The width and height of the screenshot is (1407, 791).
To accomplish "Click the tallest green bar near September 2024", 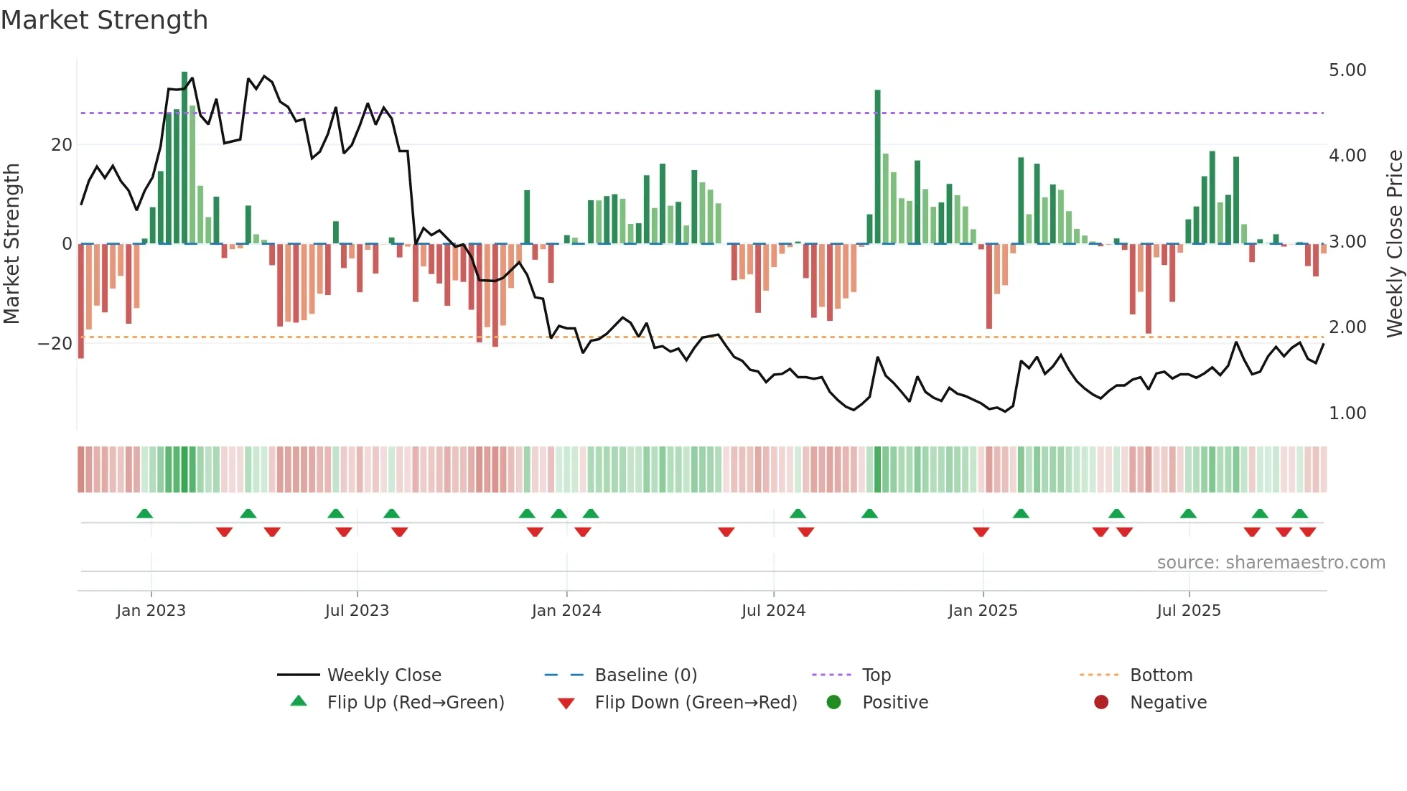I will (877, 165).
